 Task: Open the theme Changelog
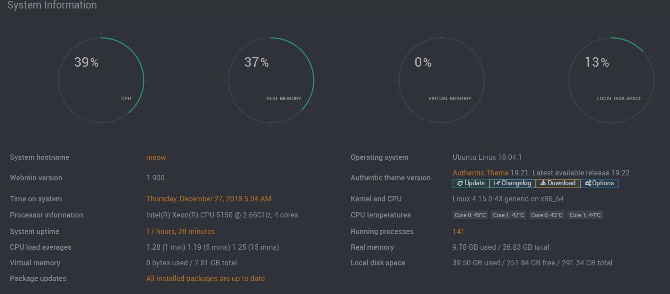512,183
